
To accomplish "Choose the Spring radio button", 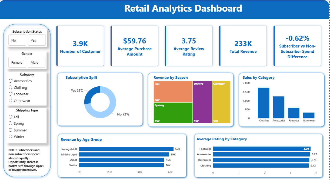I will pos(11,123).
